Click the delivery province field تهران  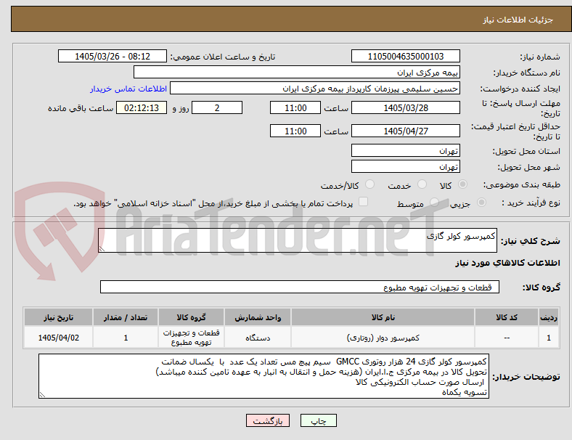coord(405,150)
